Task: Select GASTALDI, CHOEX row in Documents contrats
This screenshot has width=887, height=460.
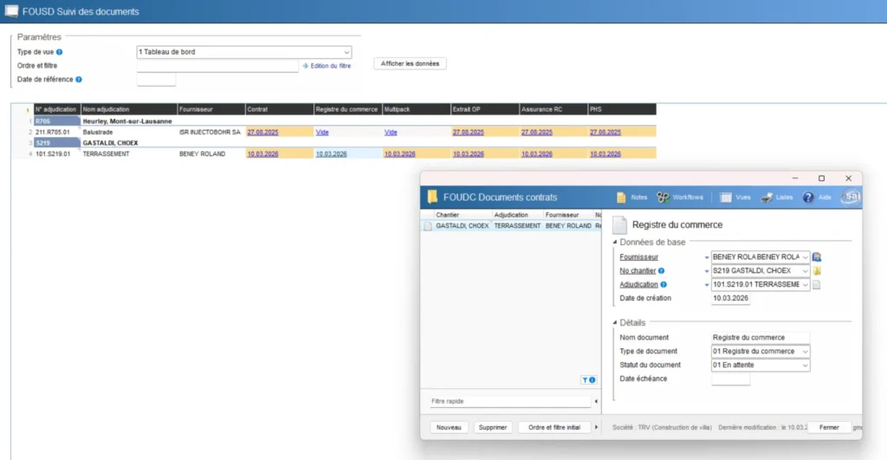Action: click(x=511, y=226)
